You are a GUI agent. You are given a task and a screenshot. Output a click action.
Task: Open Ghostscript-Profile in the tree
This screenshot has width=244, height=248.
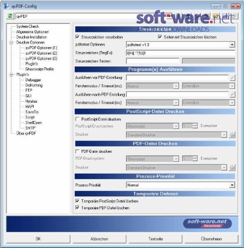pos(40,69)
